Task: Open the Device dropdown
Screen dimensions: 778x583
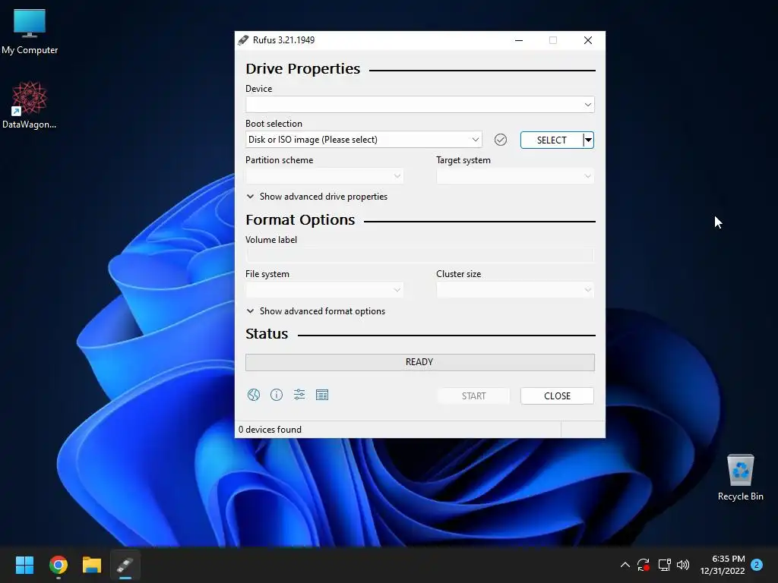Action: (x=419, y=105)
